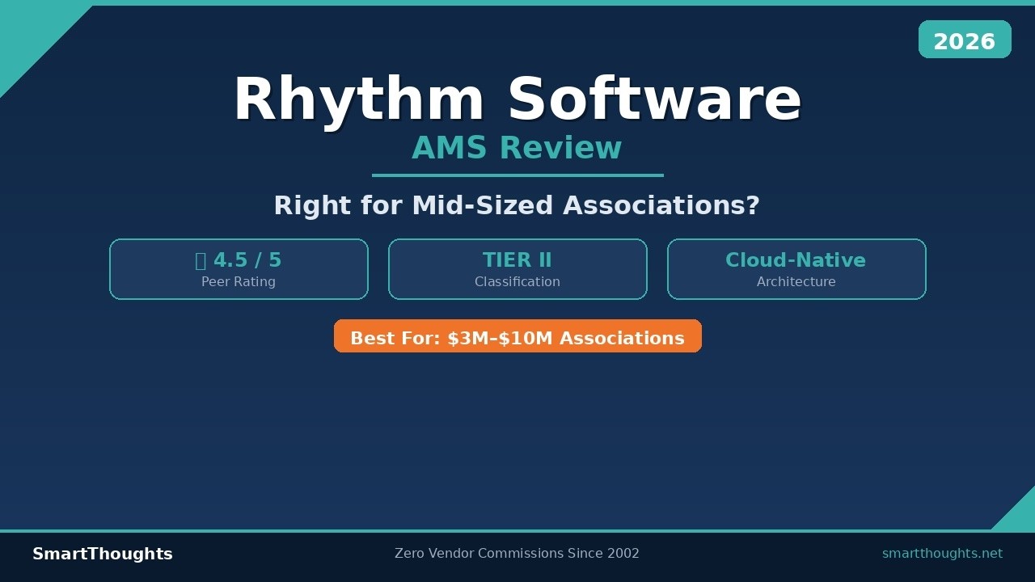Select 'Zero Vendor Commissions Since 2002' text
Image resolution: width=1035 pixels, height=582 pixels.
pyautogui.click(x=517, y=554)
